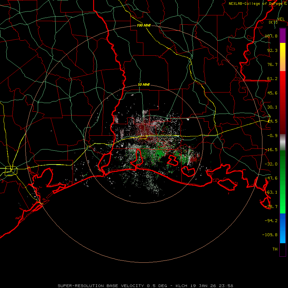Screen dimensions: 288x288
Task: Click the purple segment of the color bar
Action: (x=283, y=36)
